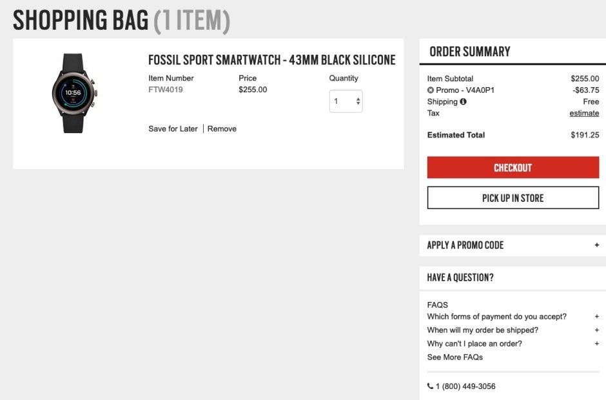The width and height of the screenshot is (606, 400).
Task: Click the Apply a Promo Code heading
Action: [465, 245]
